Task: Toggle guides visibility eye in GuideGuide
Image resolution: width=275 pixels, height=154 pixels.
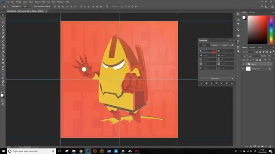Action: point(232,45)
